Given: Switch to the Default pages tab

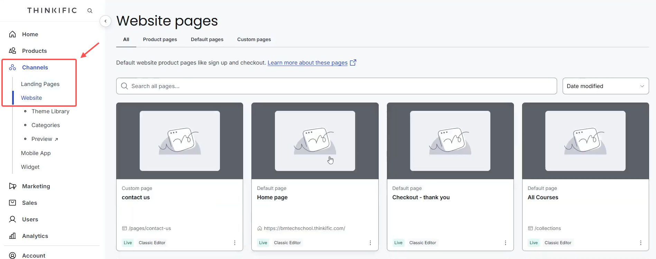Looking at the screenshot, I should pos(207,39).
